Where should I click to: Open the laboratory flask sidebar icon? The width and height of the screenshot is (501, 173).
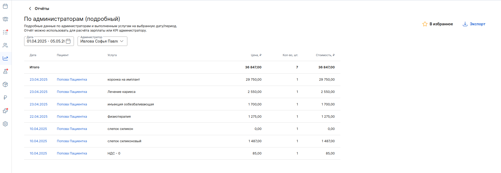pyautogui.click(x=5, y=71)
